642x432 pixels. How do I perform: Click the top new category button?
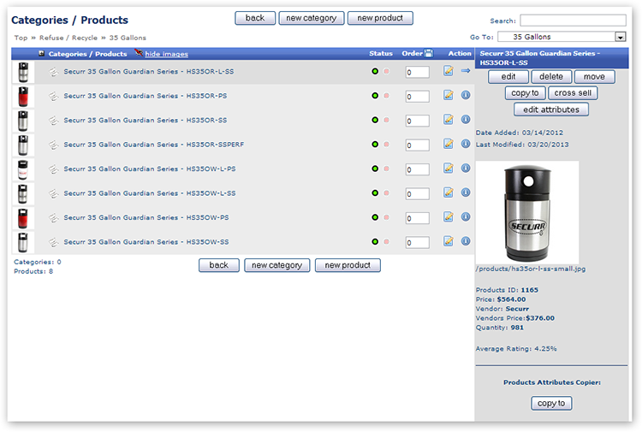click(312, 18)
